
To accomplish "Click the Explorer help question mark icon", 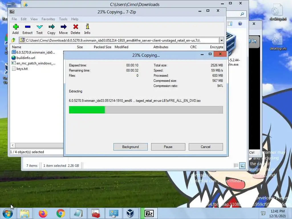I will (x=240, y=24).
